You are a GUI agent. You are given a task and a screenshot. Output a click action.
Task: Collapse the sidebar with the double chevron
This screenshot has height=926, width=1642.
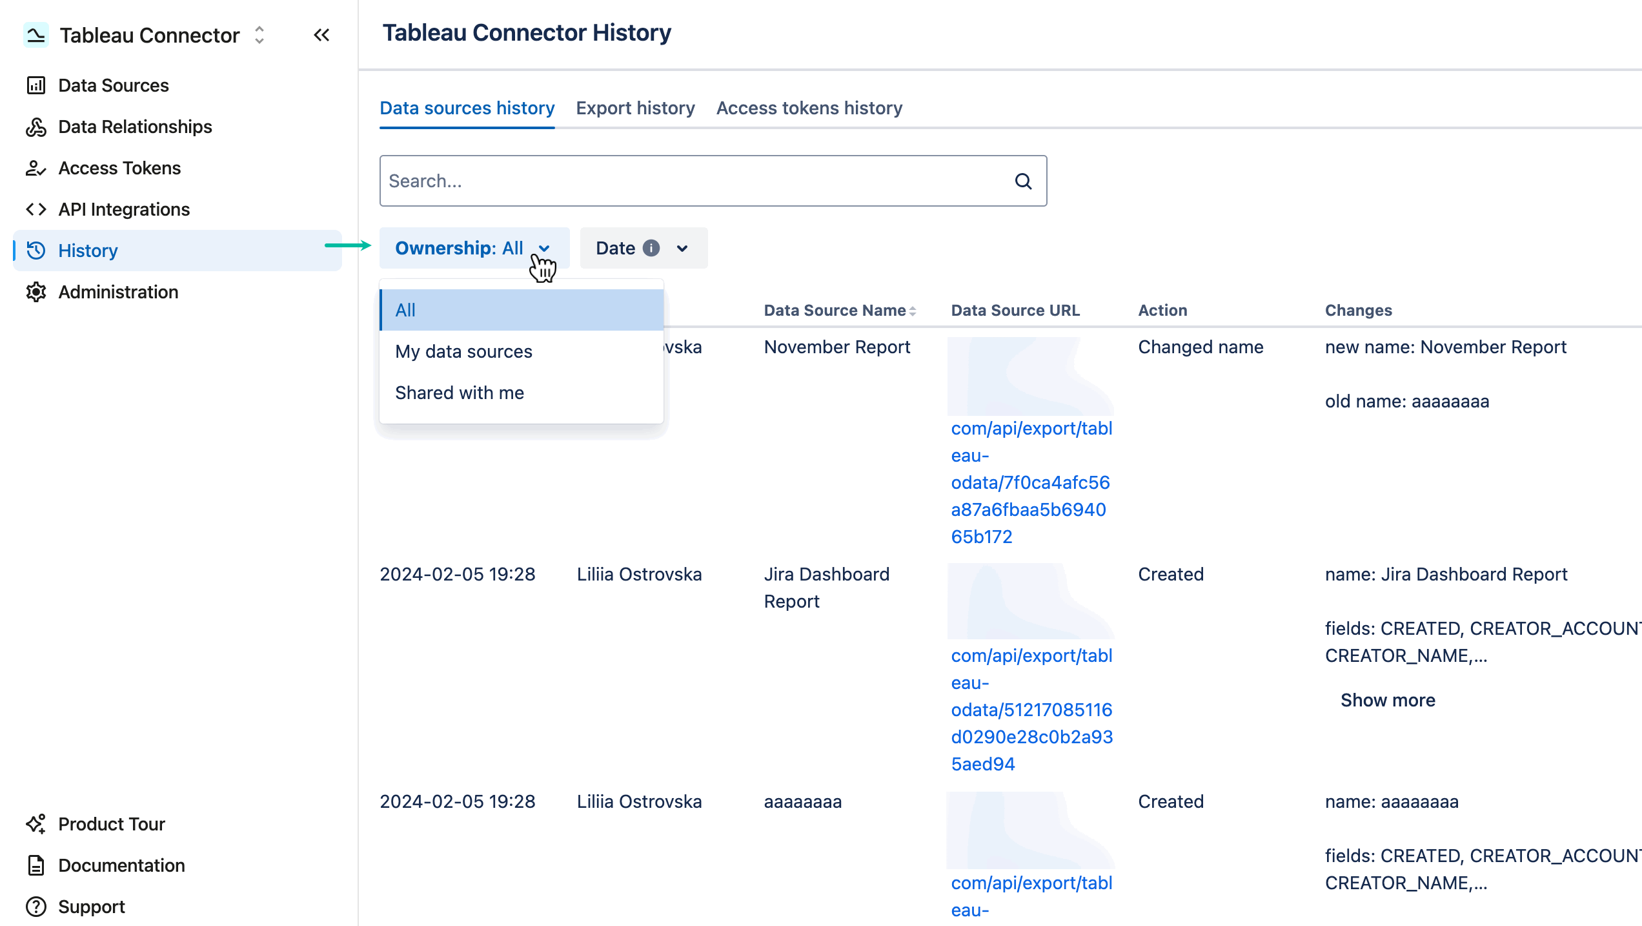pos(321,36)
